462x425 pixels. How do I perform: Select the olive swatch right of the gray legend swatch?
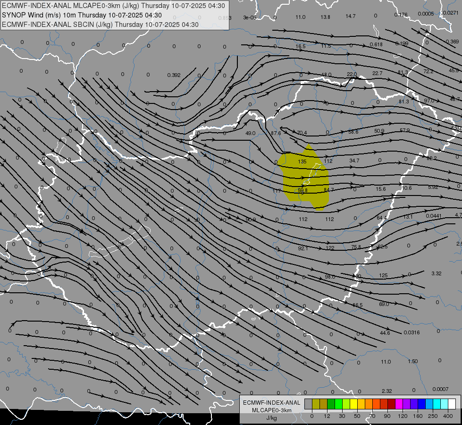316,404
